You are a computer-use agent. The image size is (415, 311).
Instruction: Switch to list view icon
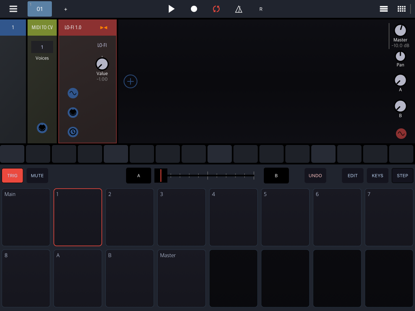click(x=383, y=9)
